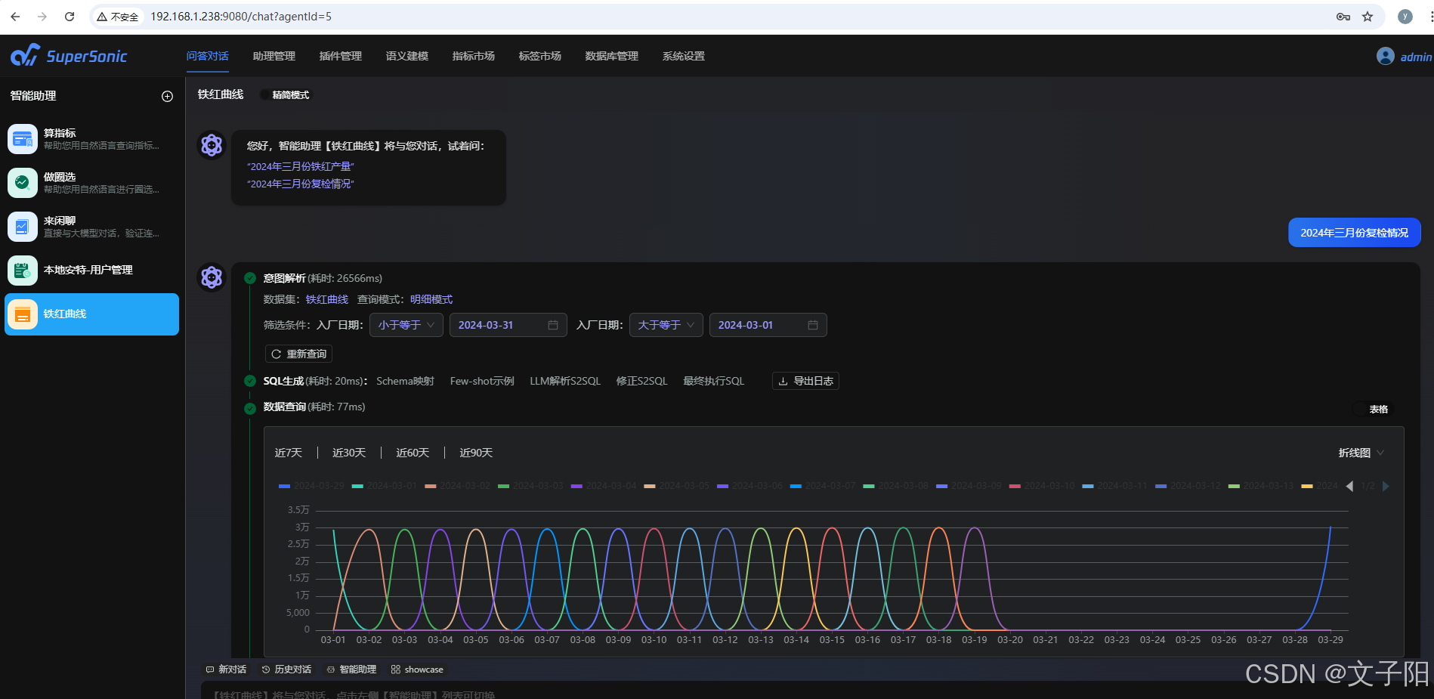Click the green check icon next to 数据查询
1434x699 pixels.
[250, 408]
